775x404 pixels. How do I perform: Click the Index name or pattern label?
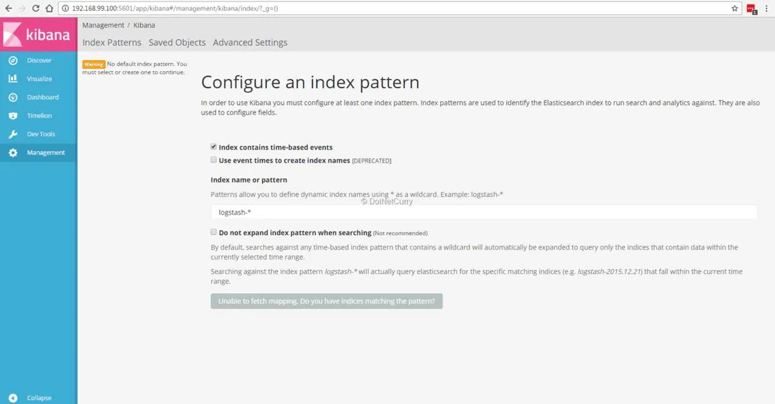click(249, 180)
